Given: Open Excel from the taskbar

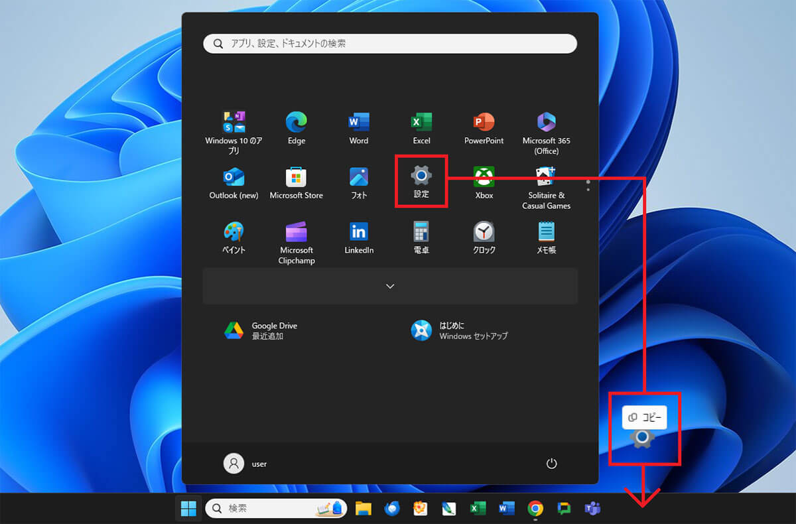Looking at the screenshot, I should [x=478, y=509].
